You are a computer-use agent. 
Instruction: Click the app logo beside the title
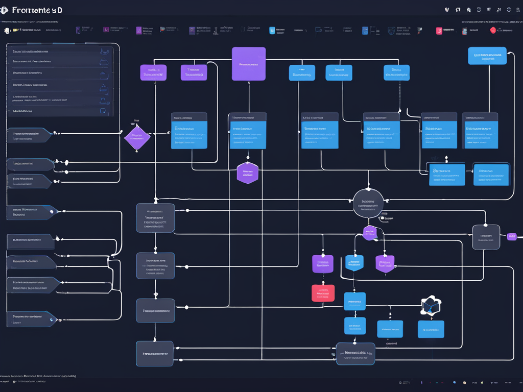[x=5, y=9]
